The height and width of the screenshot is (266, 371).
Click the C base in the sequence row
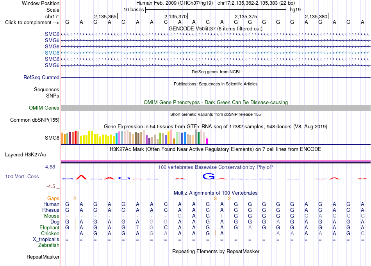click(x=166, y=22)
